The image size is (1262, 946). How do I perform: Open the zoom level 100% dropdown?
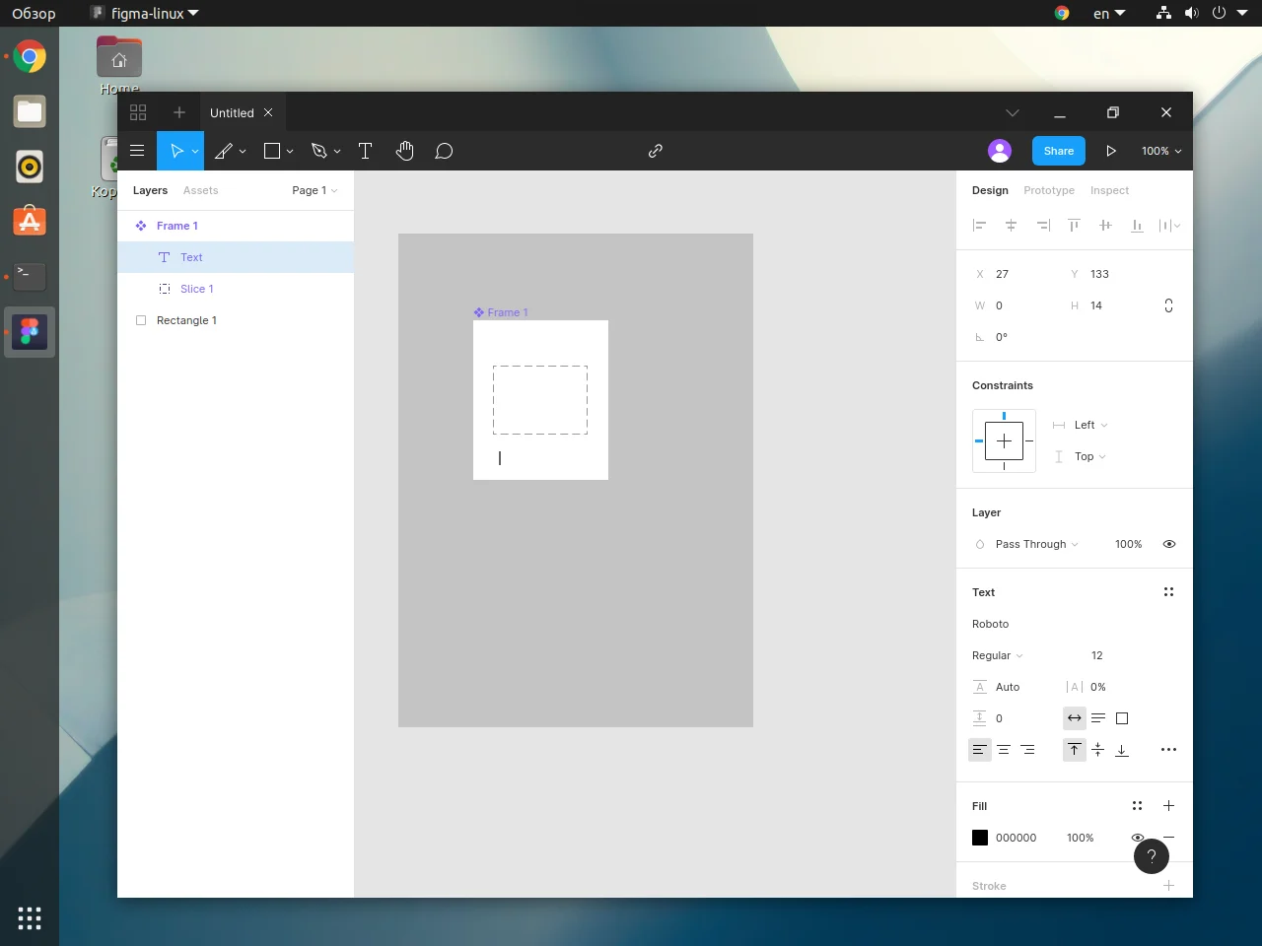click(x=1160, y=151)
